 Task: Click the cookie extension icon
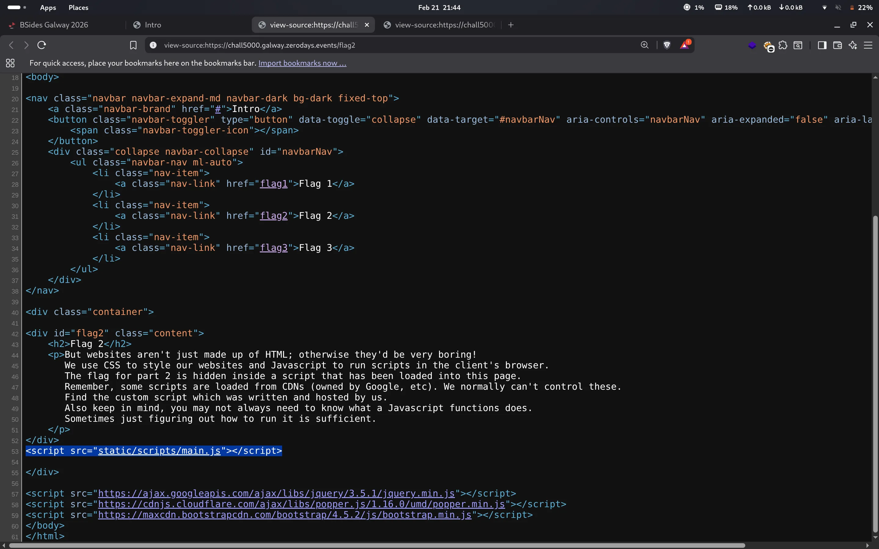pyautogui.click(x=768, y=46)
